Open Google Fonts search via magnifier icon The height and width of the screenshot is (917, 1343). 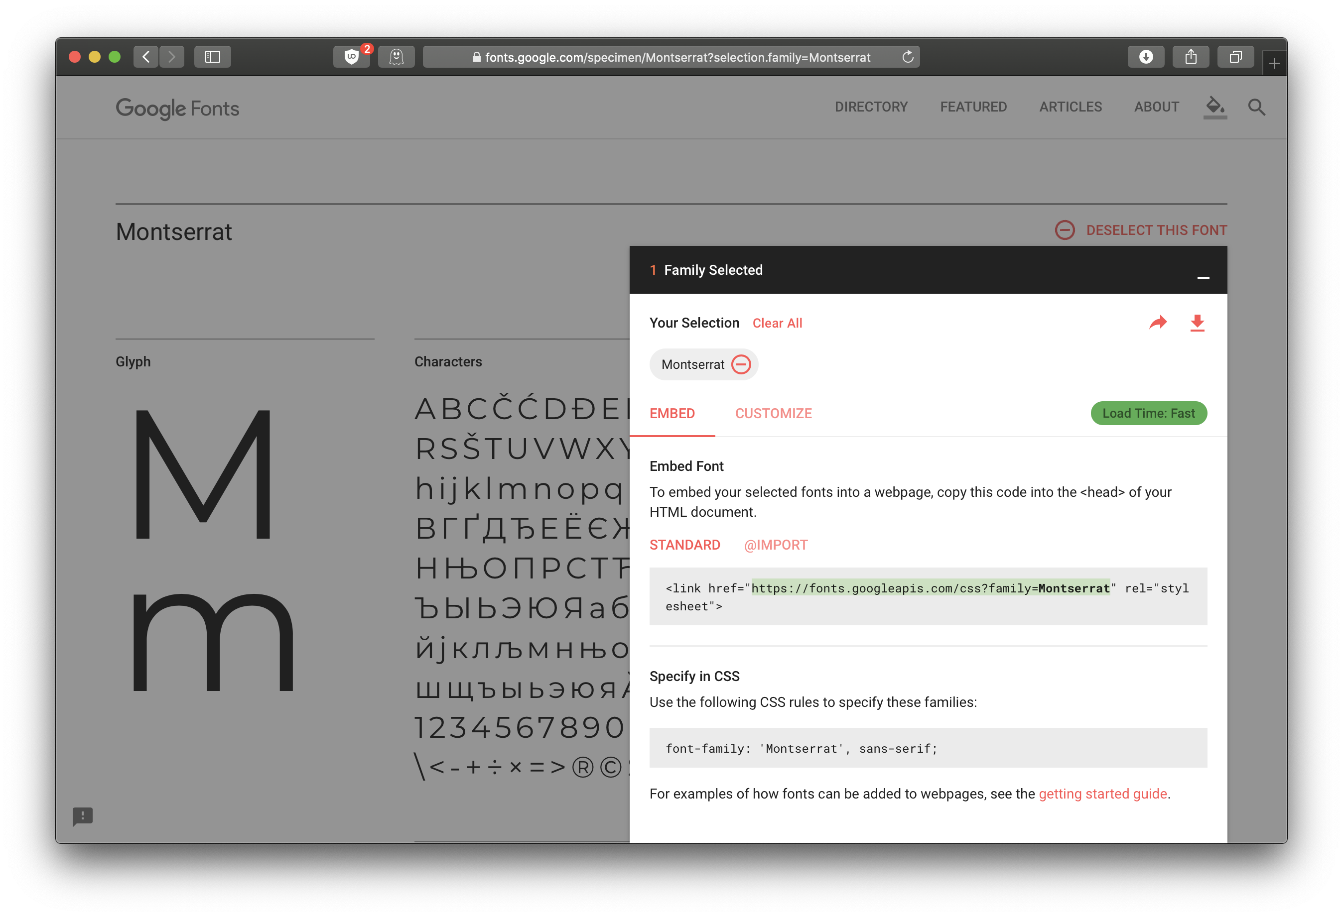(1256, 107)
